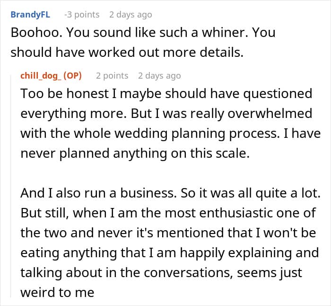Click the "2 points" score on the reply
The image size is (331, 306).
pos(112,75)
